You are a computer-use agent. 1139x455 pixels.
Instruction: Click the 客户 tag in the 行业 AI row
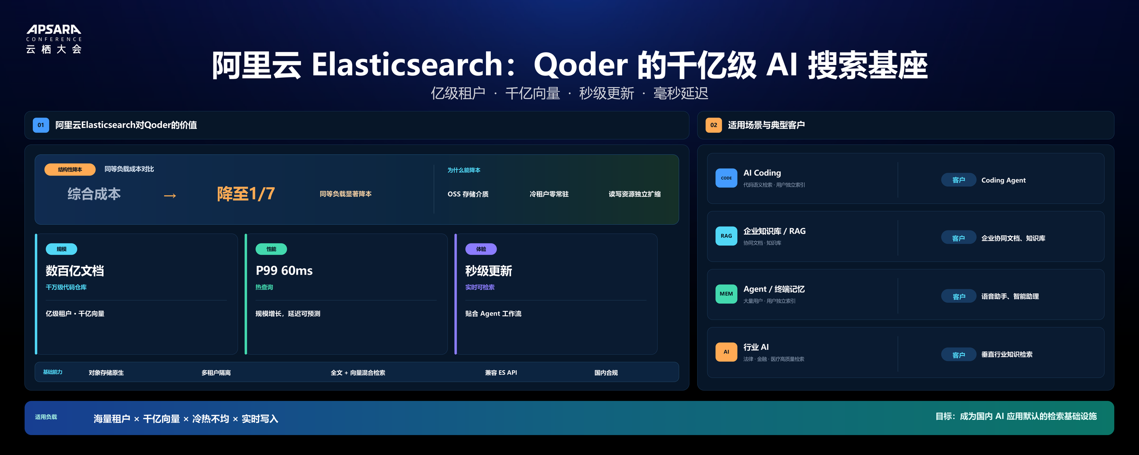(x=959, y=355)
